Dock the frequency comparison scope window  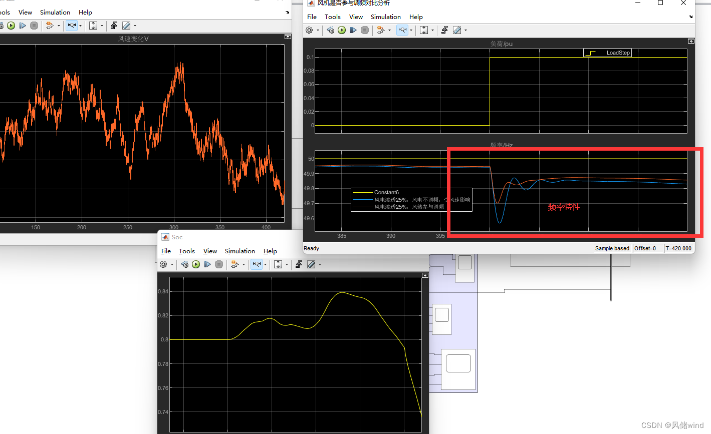(691, 17)
